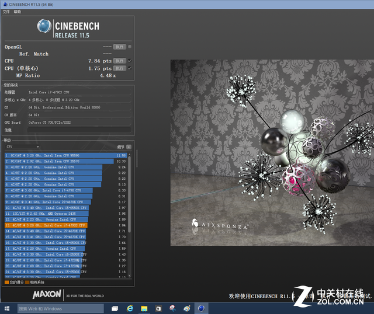Open the CPU ranking type dropdown
Image resolution: width=374 pixels, height=314 pixels.
point(22,146)
